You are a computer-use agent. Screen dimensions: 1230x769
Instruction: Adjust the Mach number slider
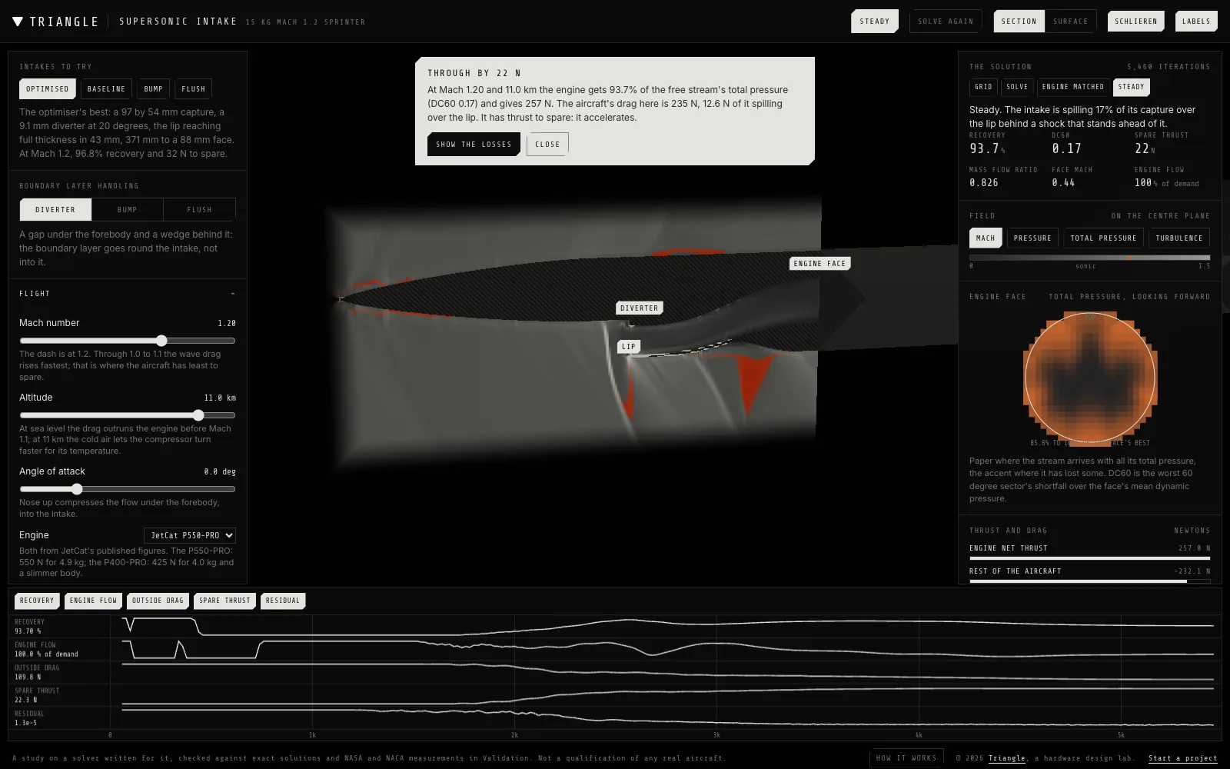(127, 341)
